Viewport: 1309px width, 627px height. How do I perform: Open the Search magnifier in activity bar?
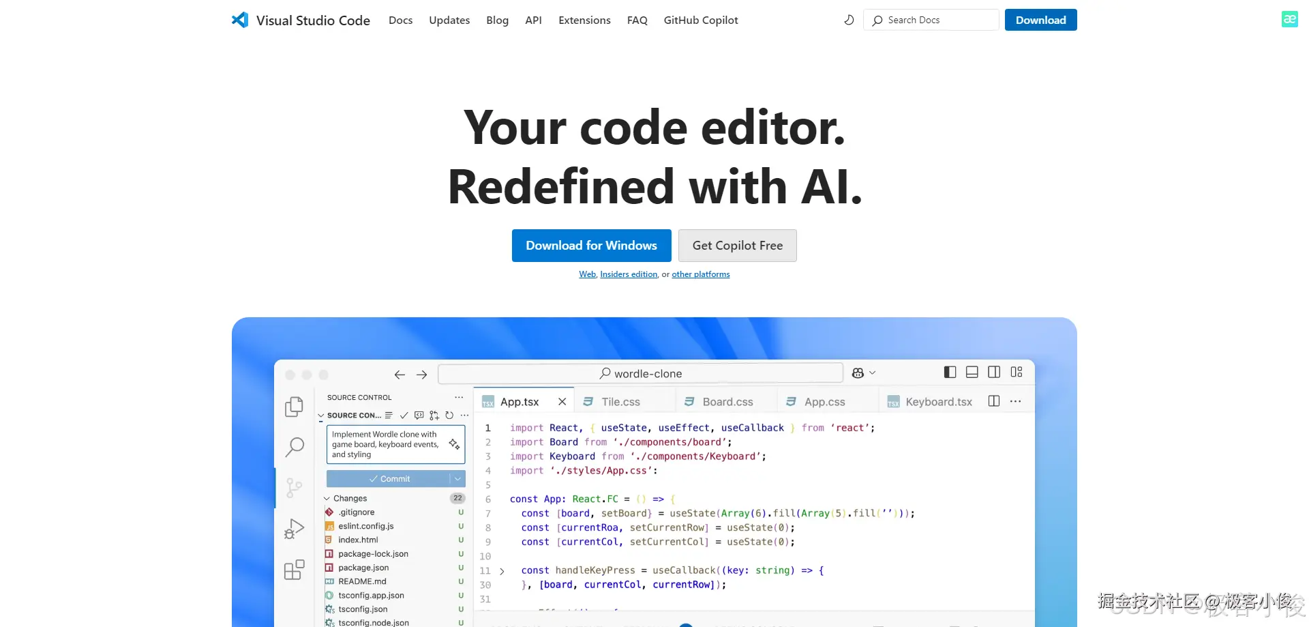[x=295, y=447]
